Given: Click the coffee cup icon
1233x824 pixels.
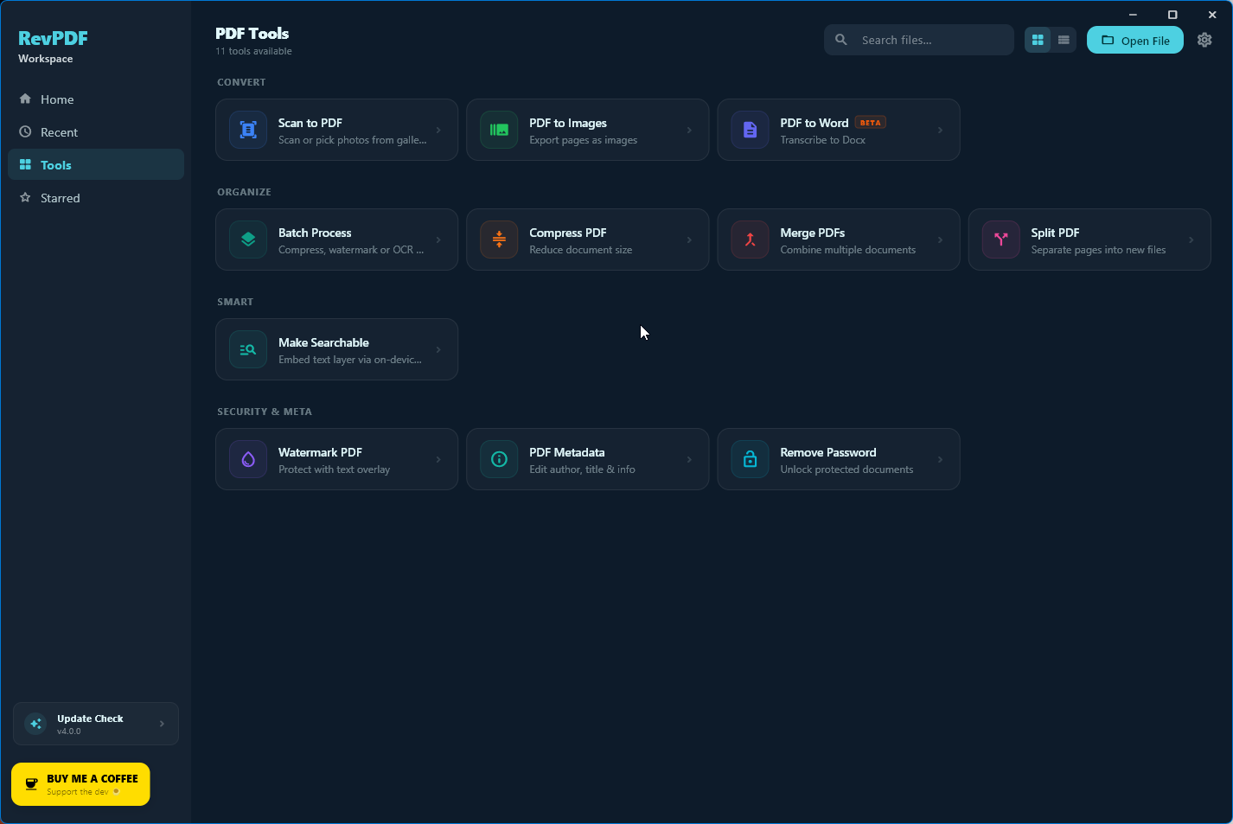Looking at the screenshot, I should point(31,783).
